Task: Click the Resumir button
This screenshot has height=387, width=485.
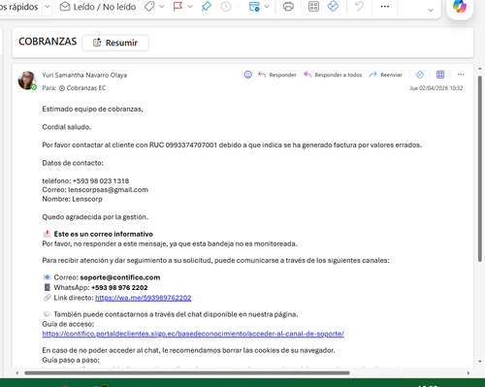Action: (x=115, y=43)
